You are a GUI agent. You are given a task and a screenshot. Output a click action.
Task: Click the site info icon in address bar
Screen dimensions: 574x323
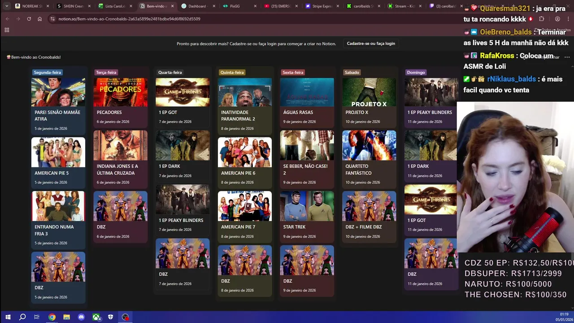52,19
